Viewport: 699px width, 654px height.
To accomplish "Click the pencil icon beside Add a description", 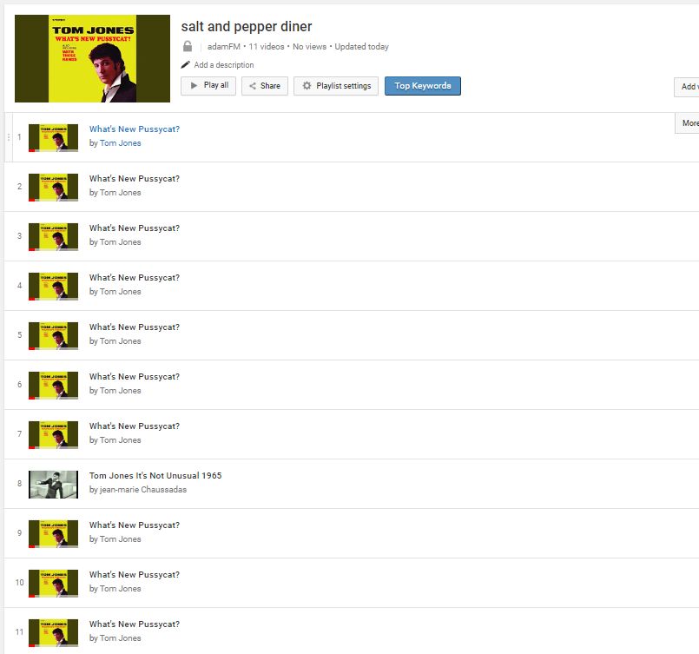I will (x=186, y=65).
